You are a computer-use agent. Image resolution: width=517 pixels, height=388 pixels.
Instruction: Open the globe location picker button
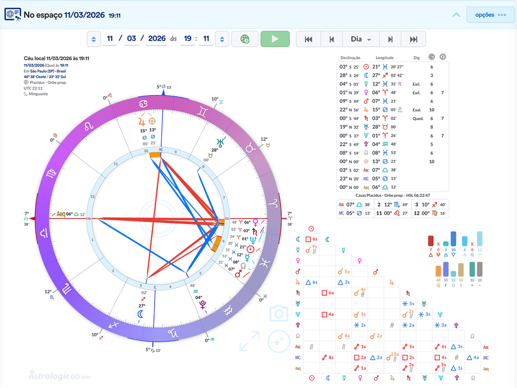[244, 39]
